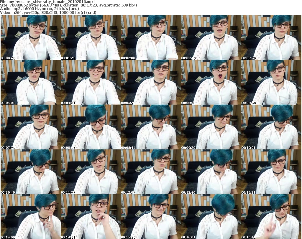Select thumbnail at timestamp 00:12:01
The image size is (302, 239).
(x=151, y=172)
